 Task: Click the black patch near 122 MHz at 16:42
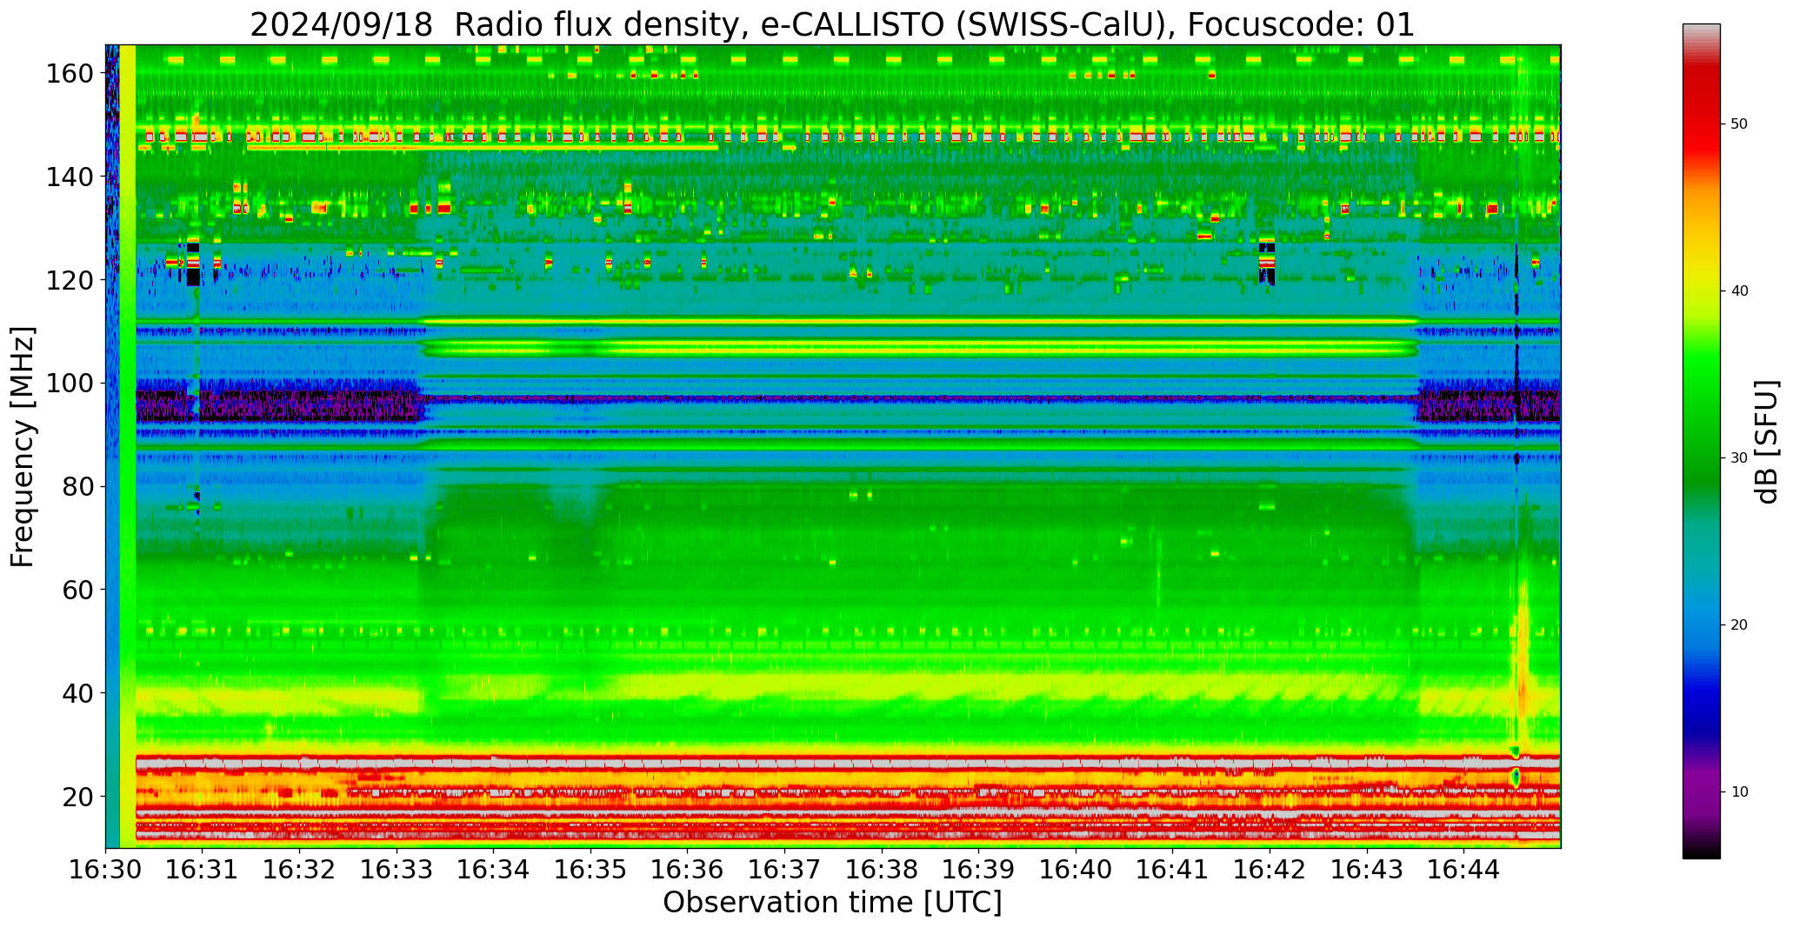coord(1267,261)
